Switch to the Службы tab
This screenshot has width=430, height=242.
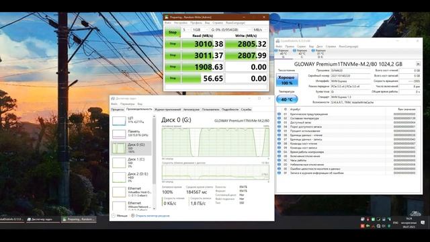click(246, 110)
